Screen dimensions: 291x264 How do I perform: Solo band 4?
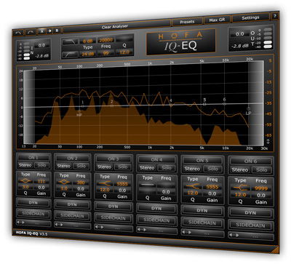click(167, 168)
